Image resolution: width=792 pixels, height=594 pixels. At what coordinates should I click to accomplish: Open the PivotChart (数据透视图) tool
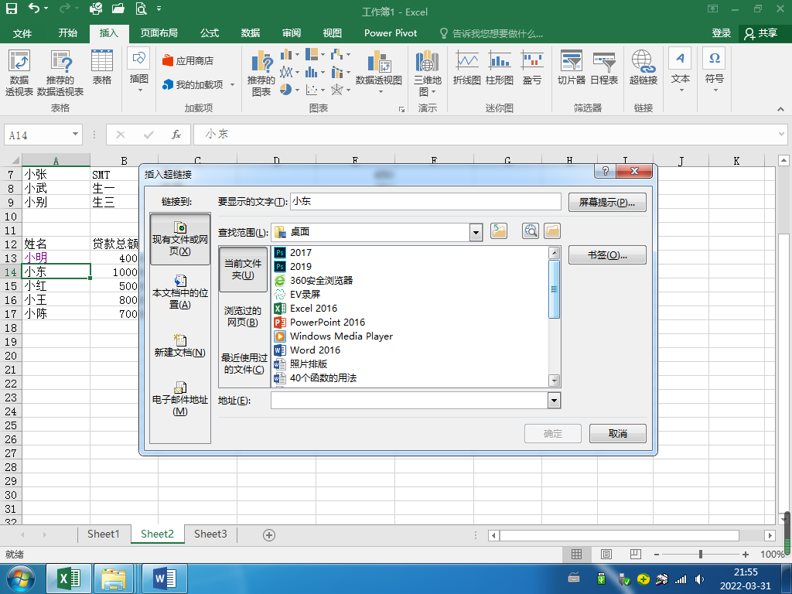(x=379, y=72)
